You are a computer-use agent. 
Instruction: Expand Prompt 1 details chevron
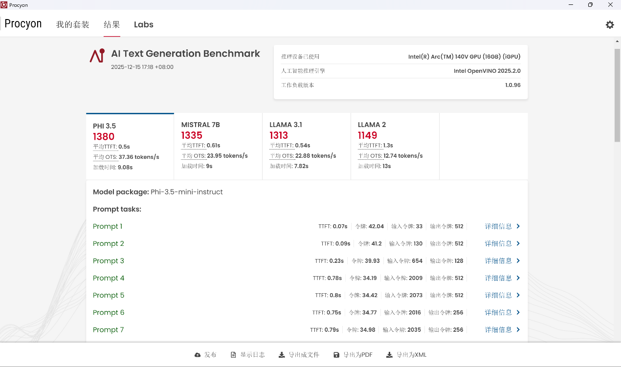518,226
